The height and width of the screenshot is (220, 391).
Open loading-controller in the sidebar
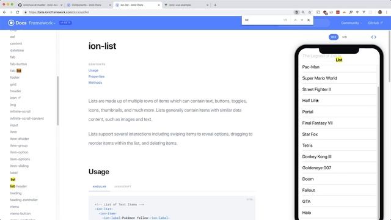coord(24,200)
